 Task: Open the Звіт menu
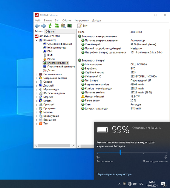coord(57,21)
